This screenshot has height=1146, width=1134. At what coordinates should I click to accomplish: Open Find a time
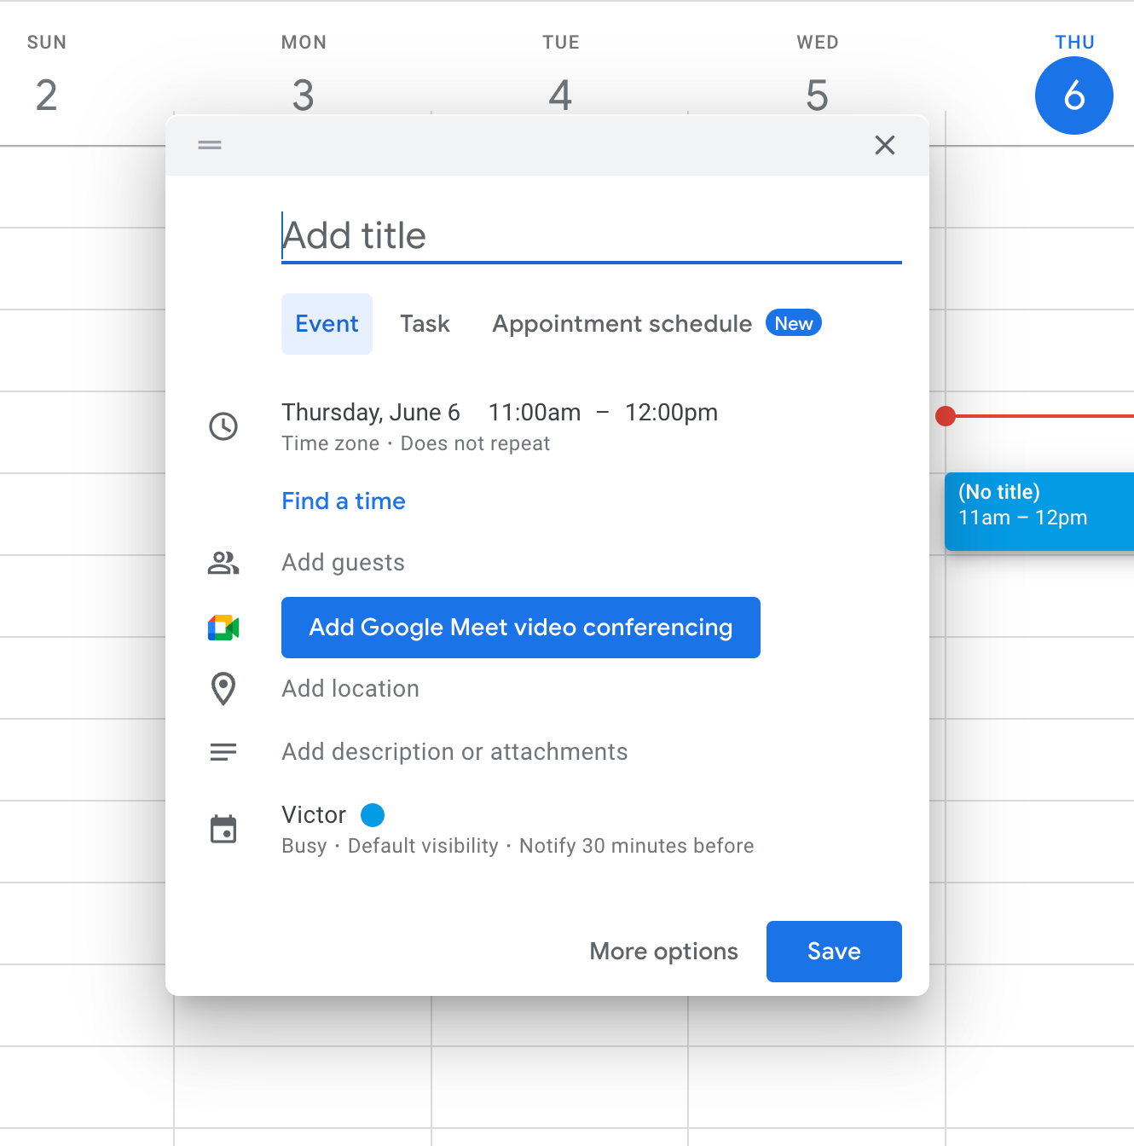[x=344, y=501]
